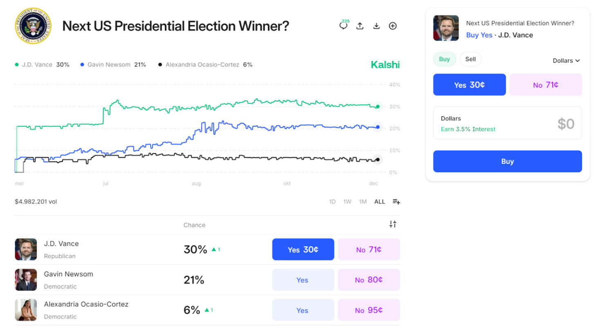The width and height of the screenshot is (594, 327).
Task: Toggle order mode to Sell
Action: pyautogui.click(x=471, y=59)
